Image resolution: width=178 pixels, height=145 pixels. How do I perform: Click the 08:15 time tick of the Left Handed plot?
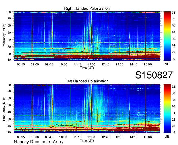21,137
